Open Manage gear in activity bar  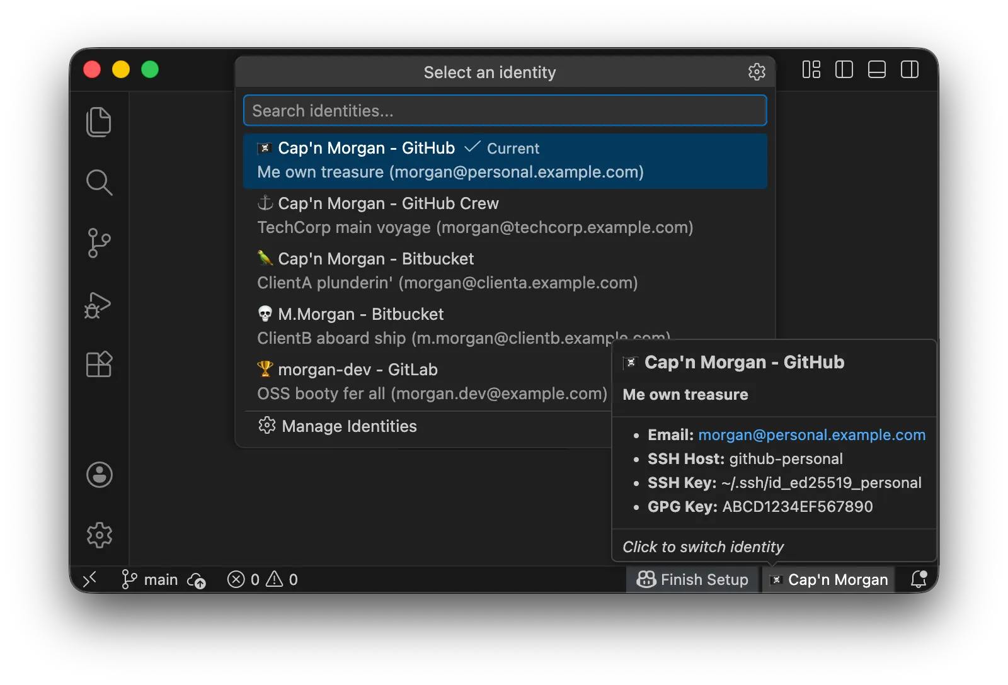click(100, 535)
